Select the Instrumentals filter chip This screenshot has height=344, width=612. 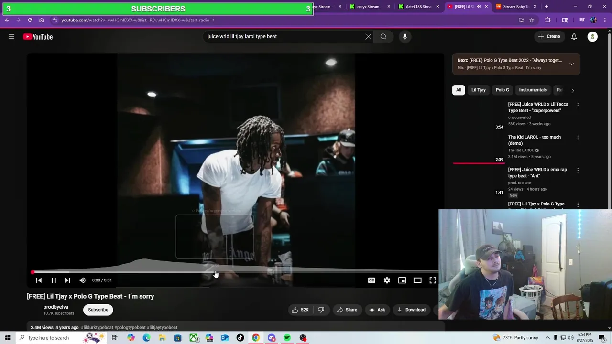[x=533, y=90]
